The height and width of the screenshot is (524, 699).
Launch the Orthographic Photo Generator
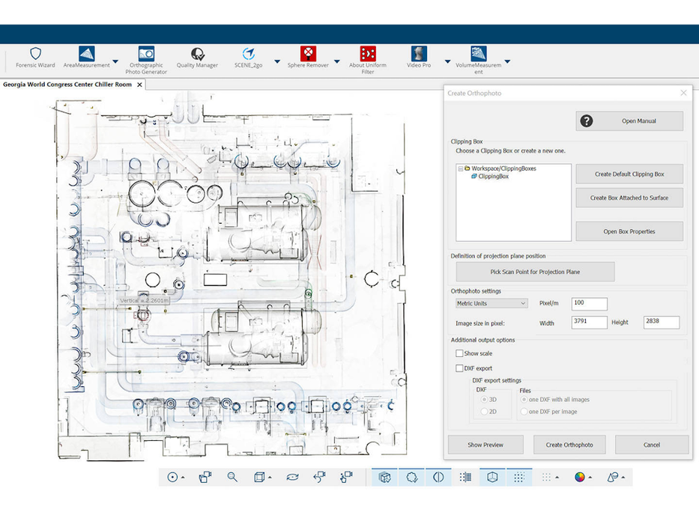tap(146, 55)
